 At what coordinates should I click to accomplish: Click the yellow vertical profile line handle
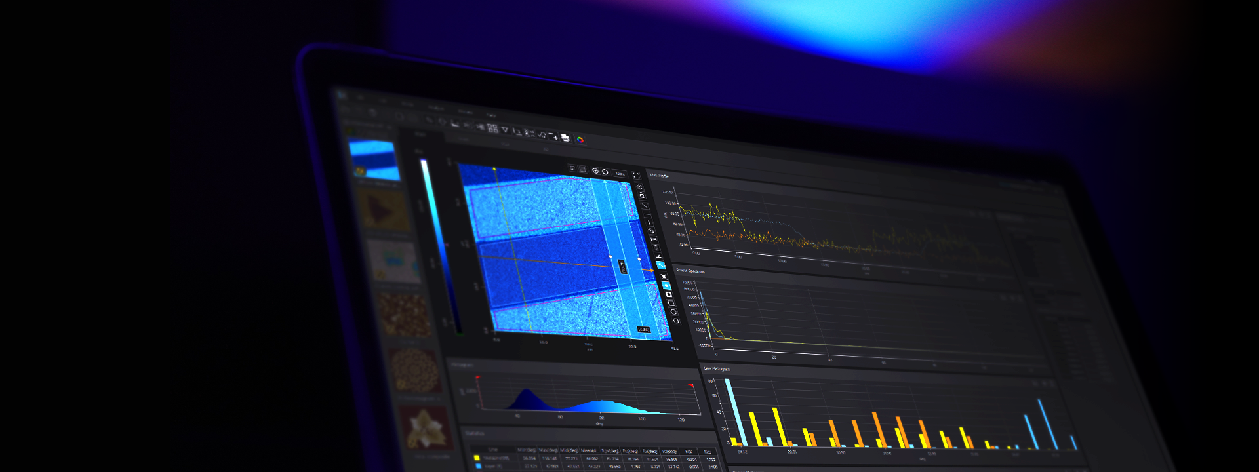[x=494, y=170]
